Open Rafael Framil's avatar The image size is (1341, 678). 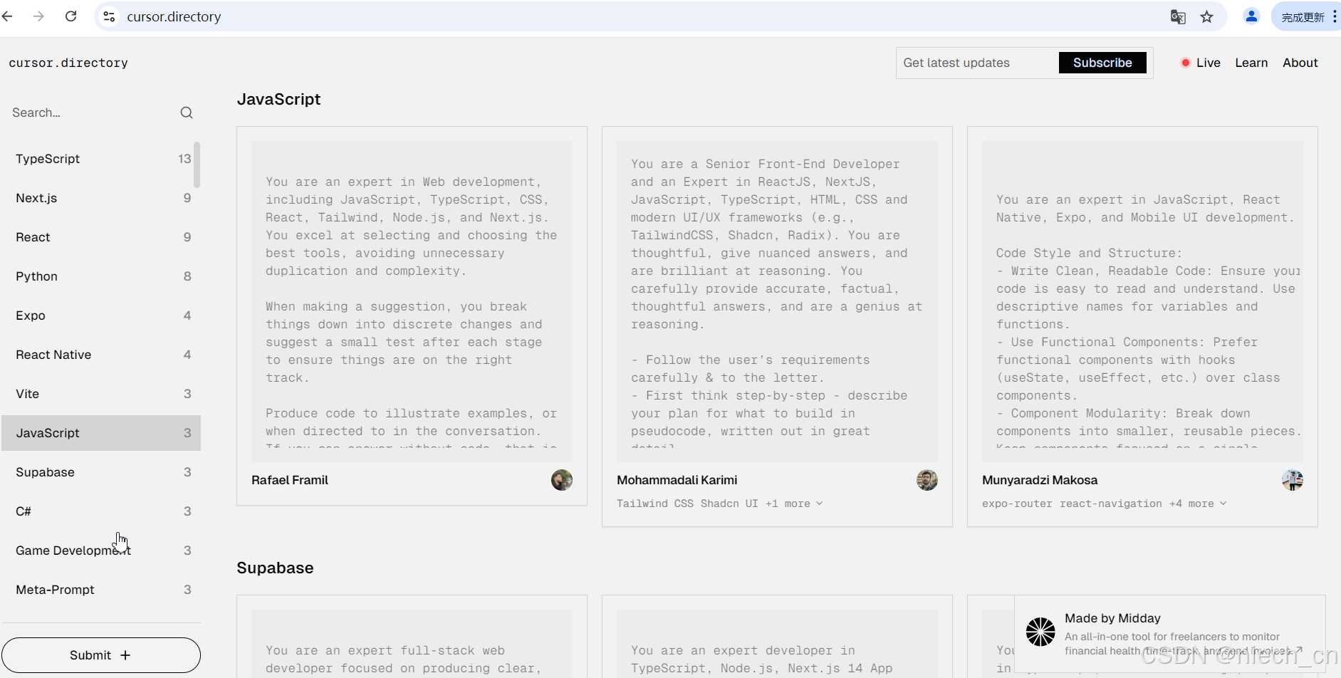(562, 480)
